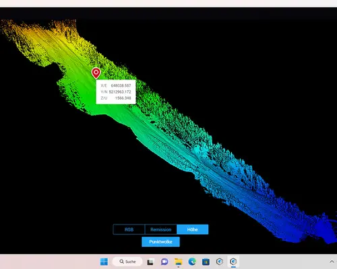Switch coloring to RGB mode
Screen dimensions: 337x269
pyautogui.click(x=129, y=229)
